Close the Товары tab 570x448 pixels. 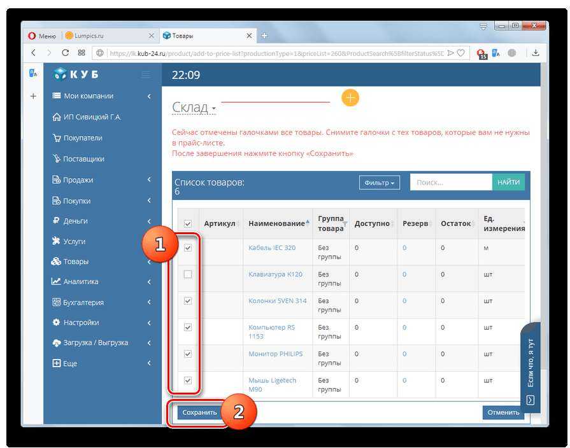pos(249,36)
